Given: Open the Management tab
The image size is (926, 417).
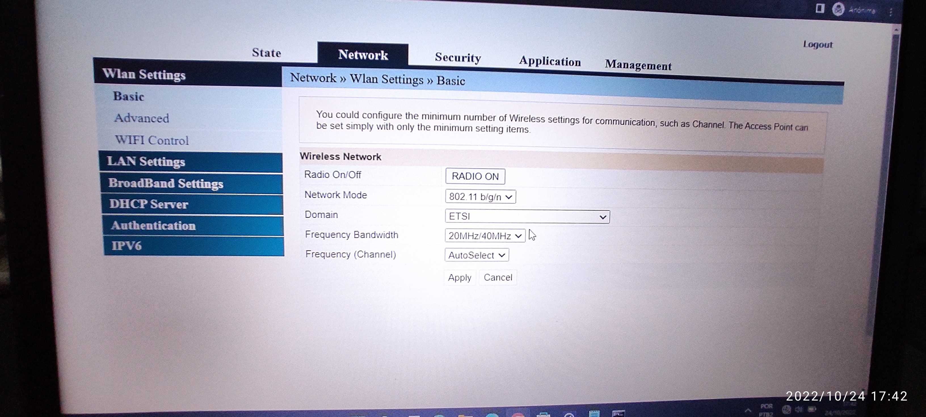Looking at the screenshot, I should [x=638, y=66].
